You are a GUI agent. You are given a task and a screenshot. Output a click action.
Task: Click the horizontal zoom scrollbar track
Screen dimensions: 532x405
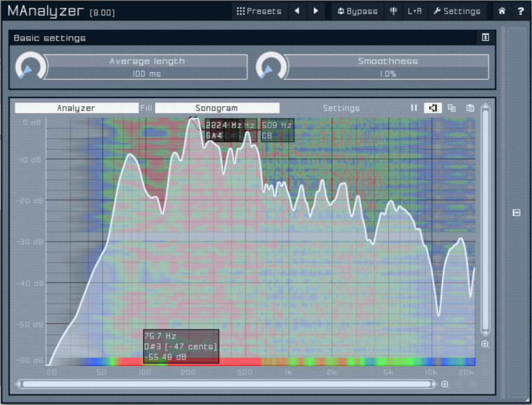coord(227,384)
